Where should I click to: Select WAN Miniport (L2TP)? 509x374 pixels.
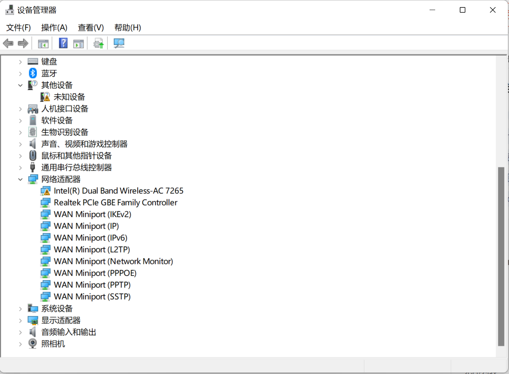tap(92, 250)
